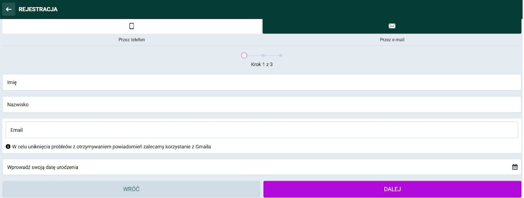524x198 pixels.
Task: Click progress line between first two steps
Action: [254, 55]
